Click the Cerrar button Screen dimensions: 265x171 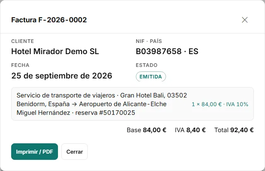tap(75, 152)
